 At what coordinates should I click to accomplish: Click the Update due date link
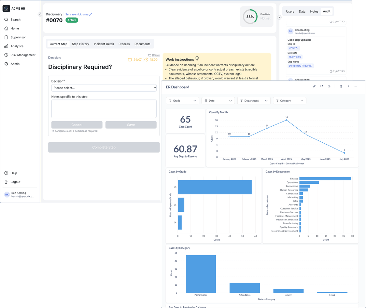pos(156,55)
